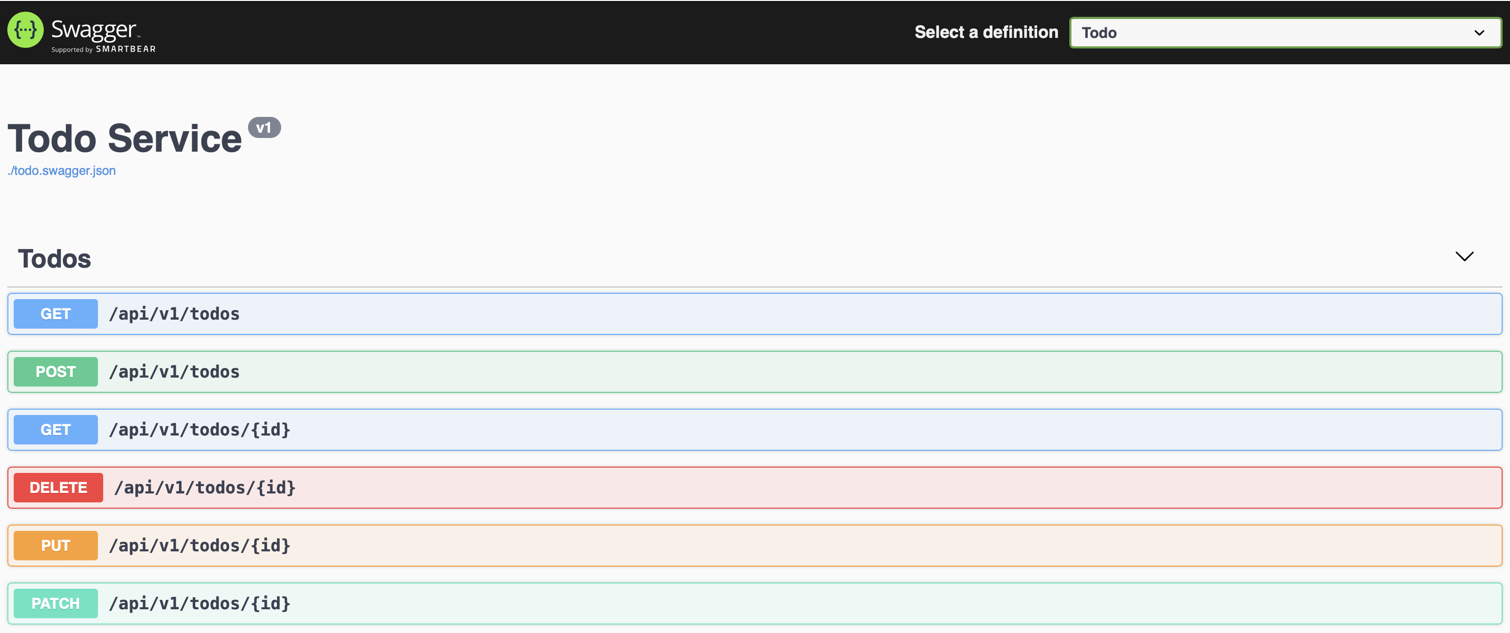Click the blue GET badge for /api/v1/todos
Viewport: 1510px width, 633px height.
click(x=56, y=313)
